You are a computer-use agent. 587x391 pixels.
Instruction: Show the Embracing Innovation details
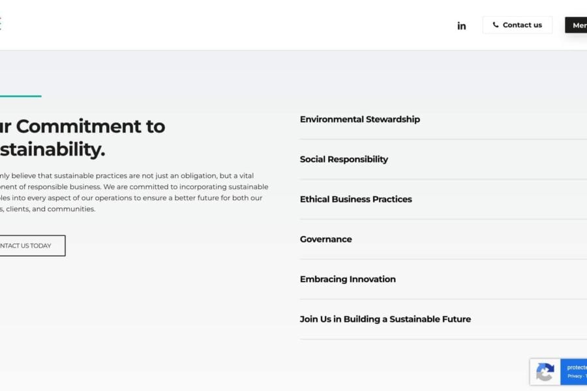[348, 279]
